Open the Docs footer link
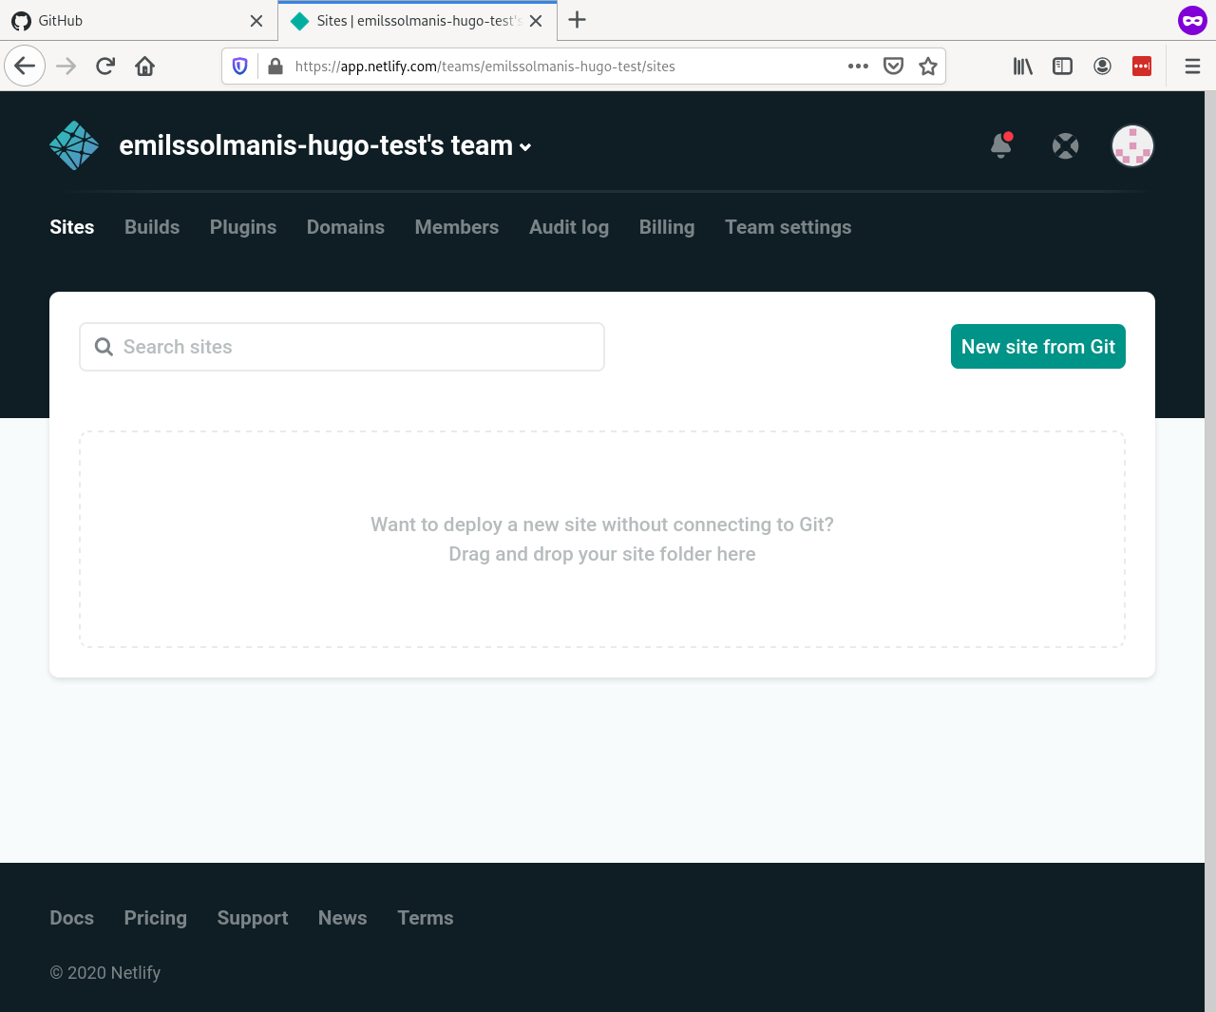 tap(72, 918)
